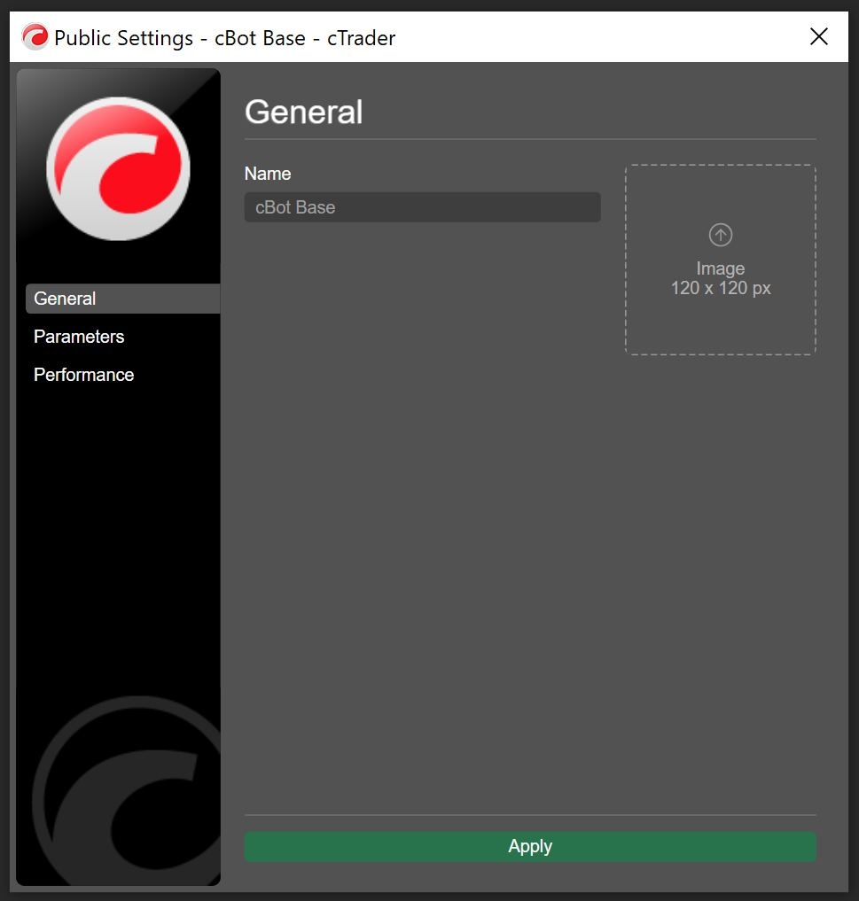This screenshot has height=901, width=859.
Task: Open the Performance section
Action: click(84, 375)
